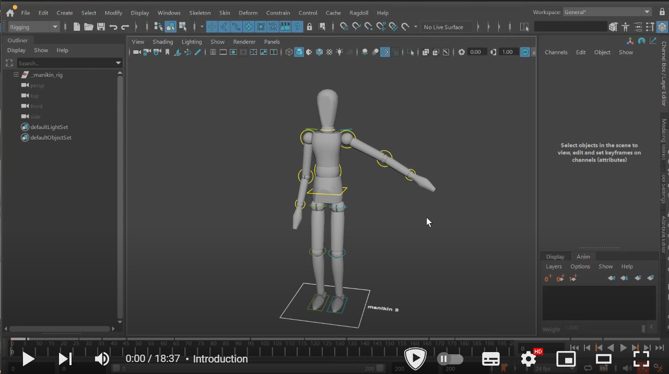Click the Open Scene folder icon
The height and width of the screenshot is (374, 669).
click(x=89, y=27)
